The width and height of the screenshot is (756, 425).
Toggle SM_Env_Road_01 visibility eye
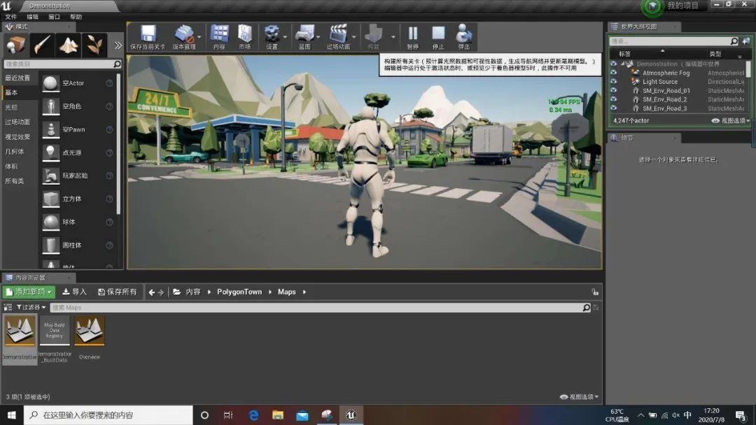[613, 90]
